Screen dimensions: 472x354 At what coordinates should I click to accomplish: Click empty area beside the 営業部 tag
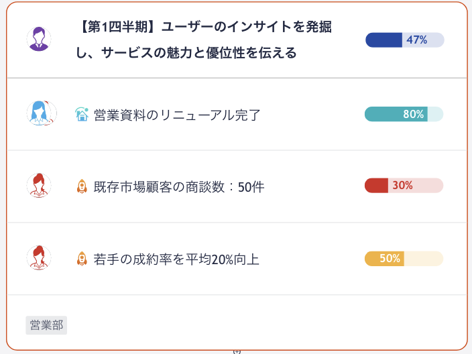[241, 325]
